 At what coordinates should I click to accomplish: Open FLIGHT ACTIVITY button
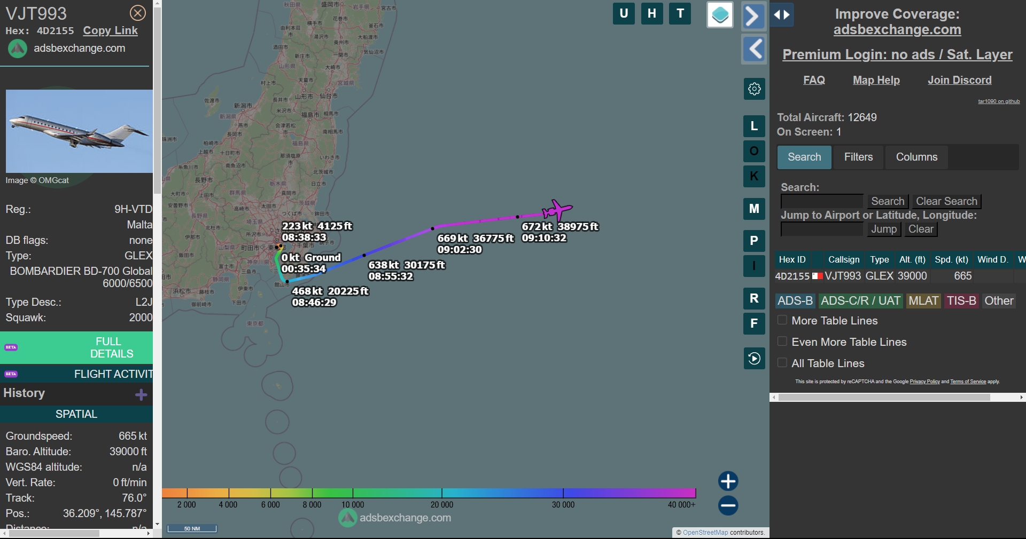tap(76, 374)
